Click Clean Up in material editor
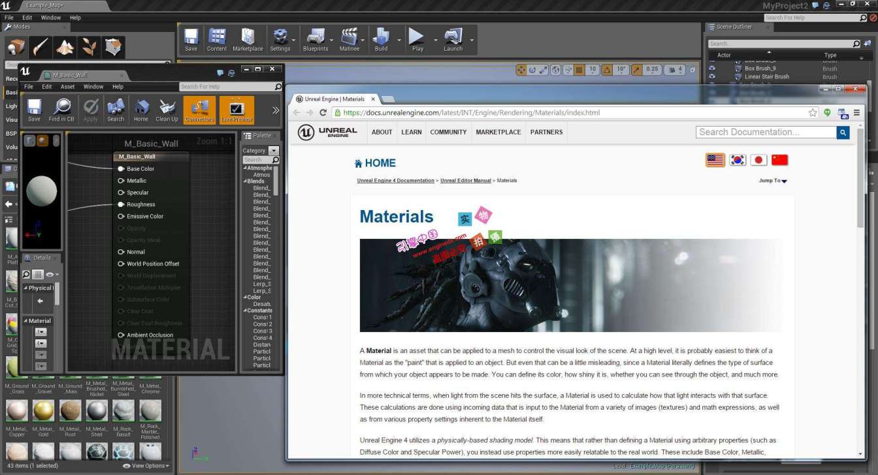 point(167,110)
